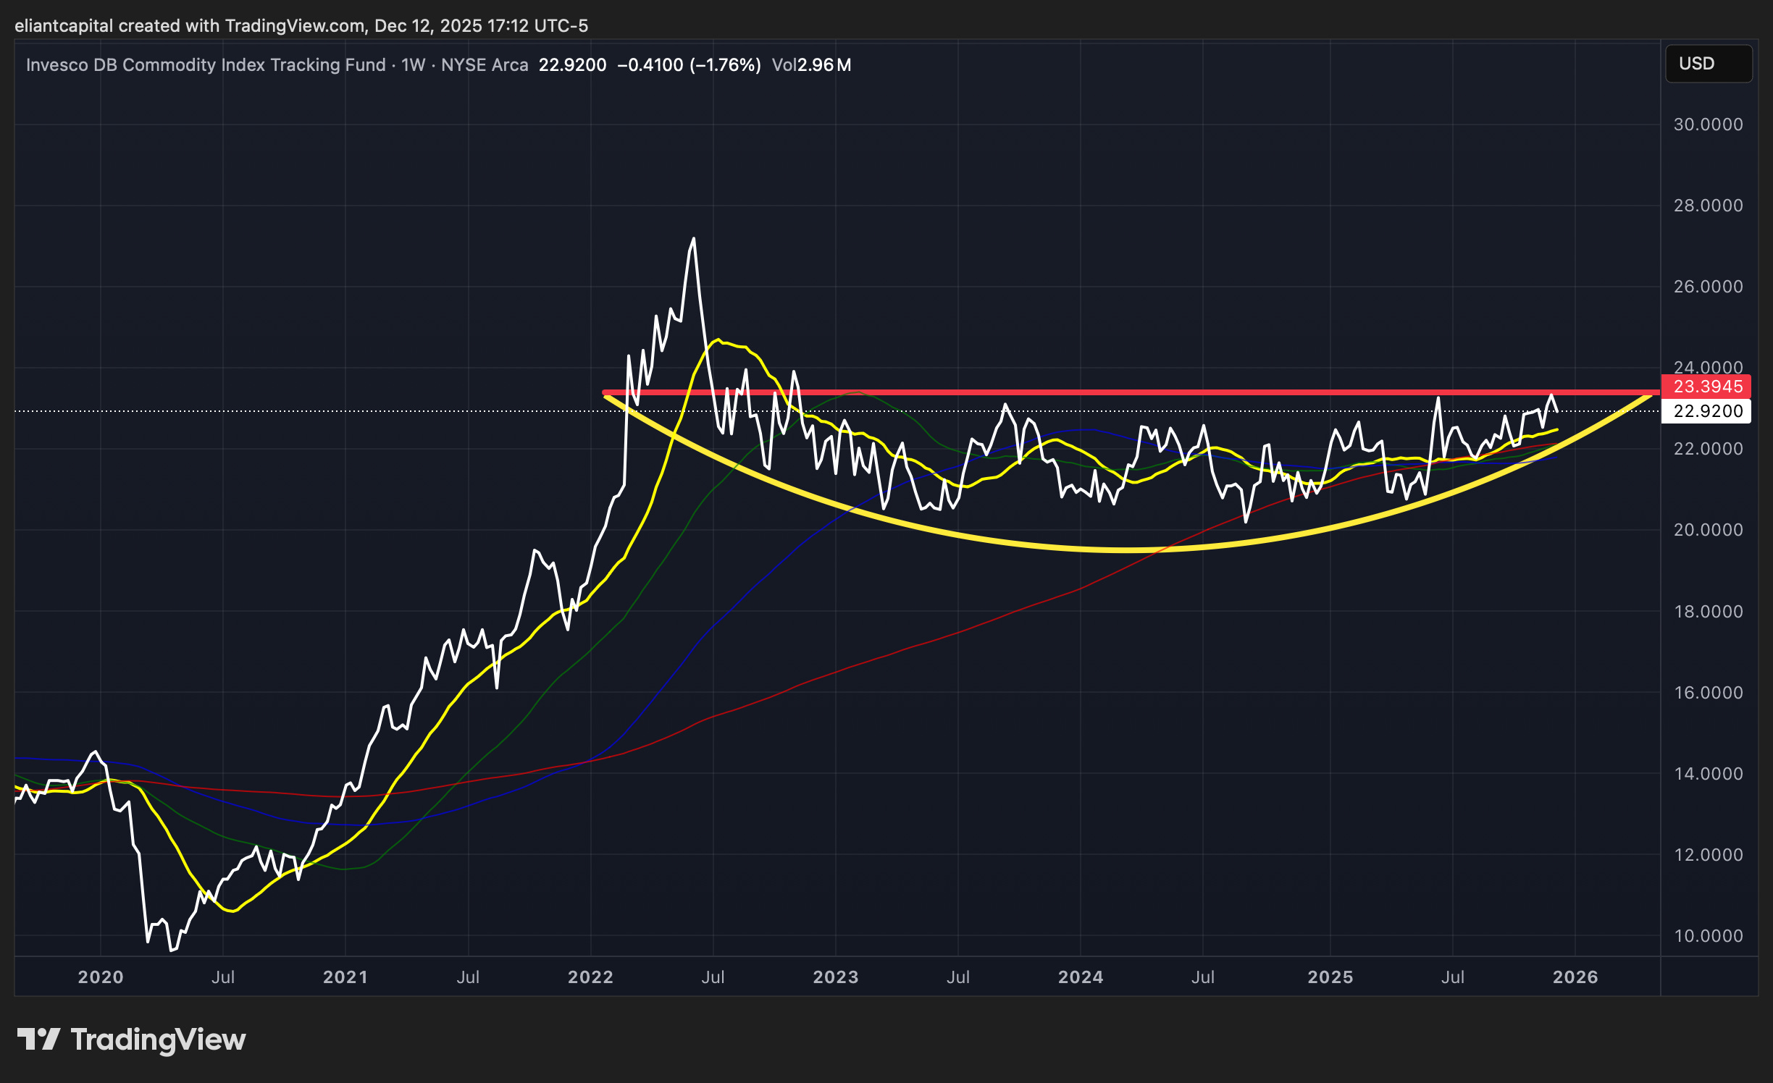Image resolution: width=1773 pixels, height=1083 pixels.
Task: Click the -0.4100 (-1.76%) change value
Action: [x=689, y=65]
